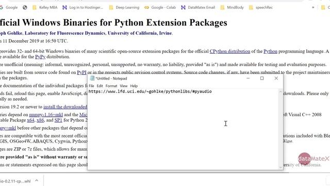Click Notepad scrollbar up arrow
This screenshot has width=330, height=186.
tap(280, 92)
